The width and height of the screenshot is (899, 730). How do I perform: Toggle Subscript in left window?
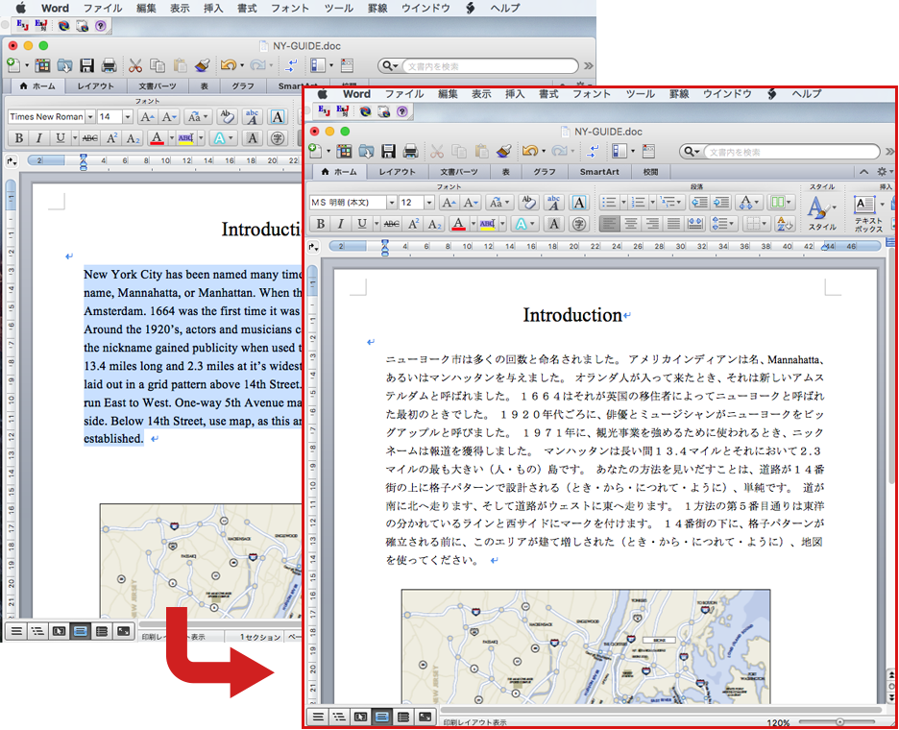(133, 138)
